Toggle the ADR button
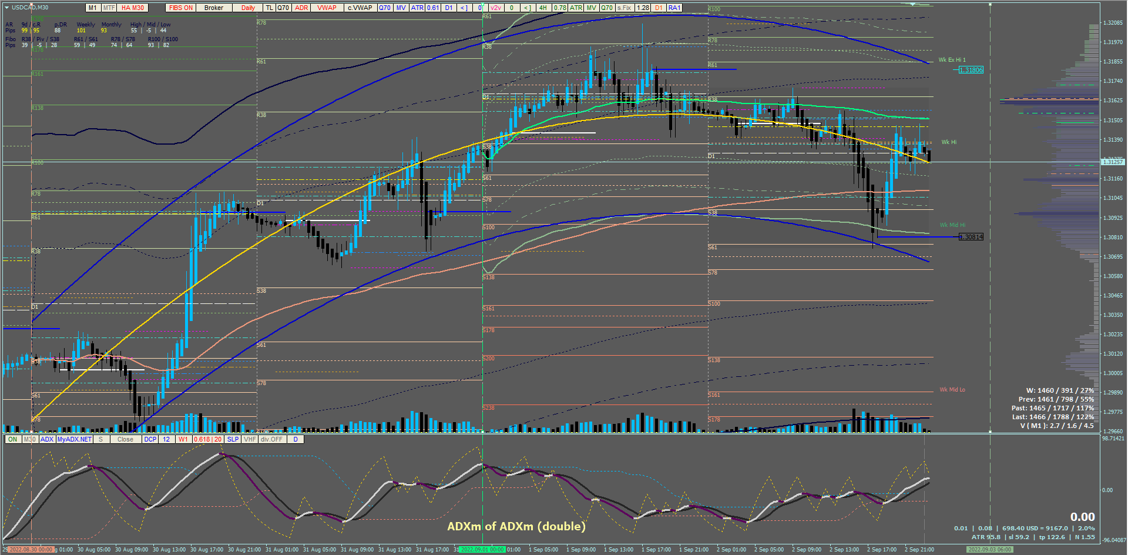Viewport: 1128px width, 555px height. 301,8
